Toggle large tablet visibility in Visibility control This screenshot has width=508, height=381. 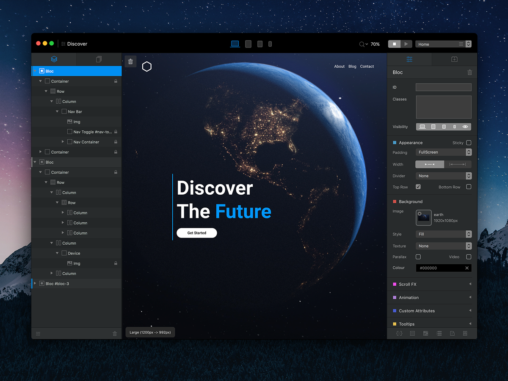[433, 127]
